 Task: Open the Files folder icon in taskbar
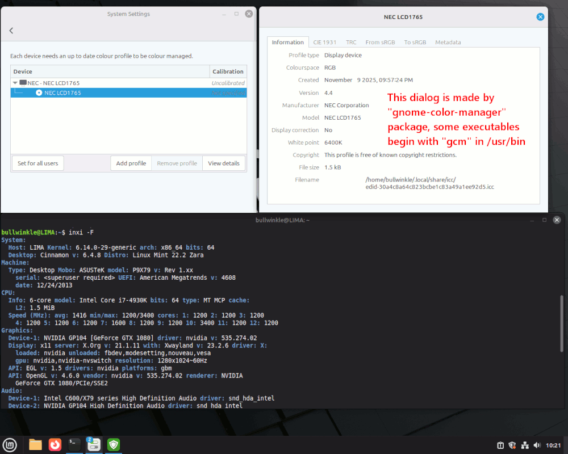pos(35,444)
